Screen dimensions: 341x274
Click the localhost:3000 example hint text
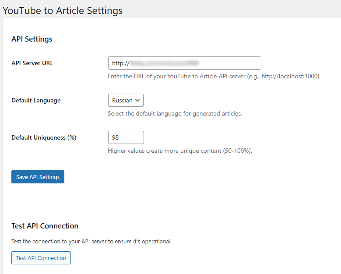214,76
